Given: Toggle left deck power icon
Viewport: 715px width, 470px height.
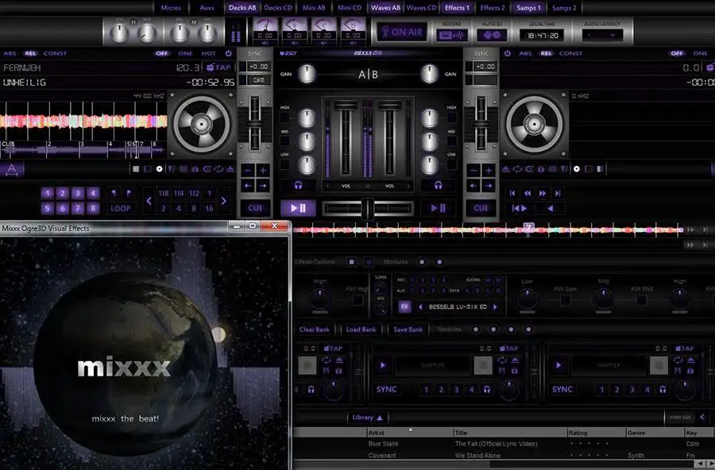Looking at the screenshot, I should click(229, 53).
